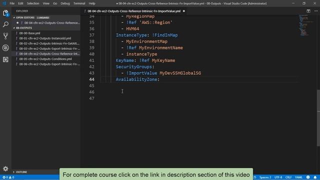
Task: Click empty line 46 in the editor
Action: click(200, 92)
